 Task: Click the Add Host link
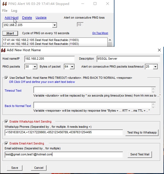point(11,18)
